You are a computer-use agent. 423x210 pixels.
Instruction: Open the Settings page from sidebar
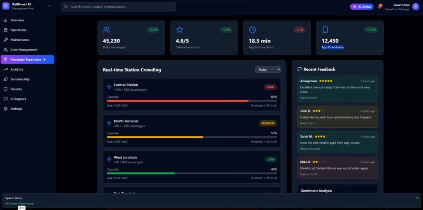16,109
